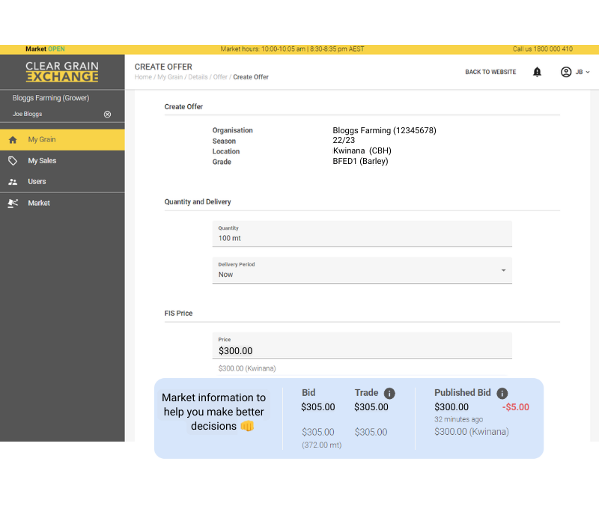Switch to the My Sales section
599x524 pixels.
click(41, 160)
